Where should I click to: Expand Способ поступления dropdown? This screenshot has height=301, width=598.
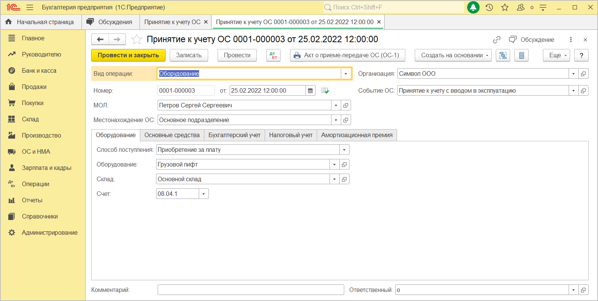click(344, 150)
